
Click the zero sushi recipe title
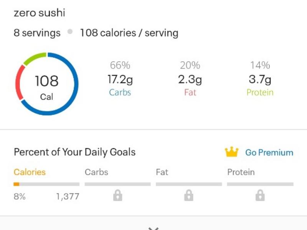[39, 13]
